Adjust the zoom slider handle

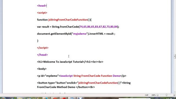pos(166,95)
